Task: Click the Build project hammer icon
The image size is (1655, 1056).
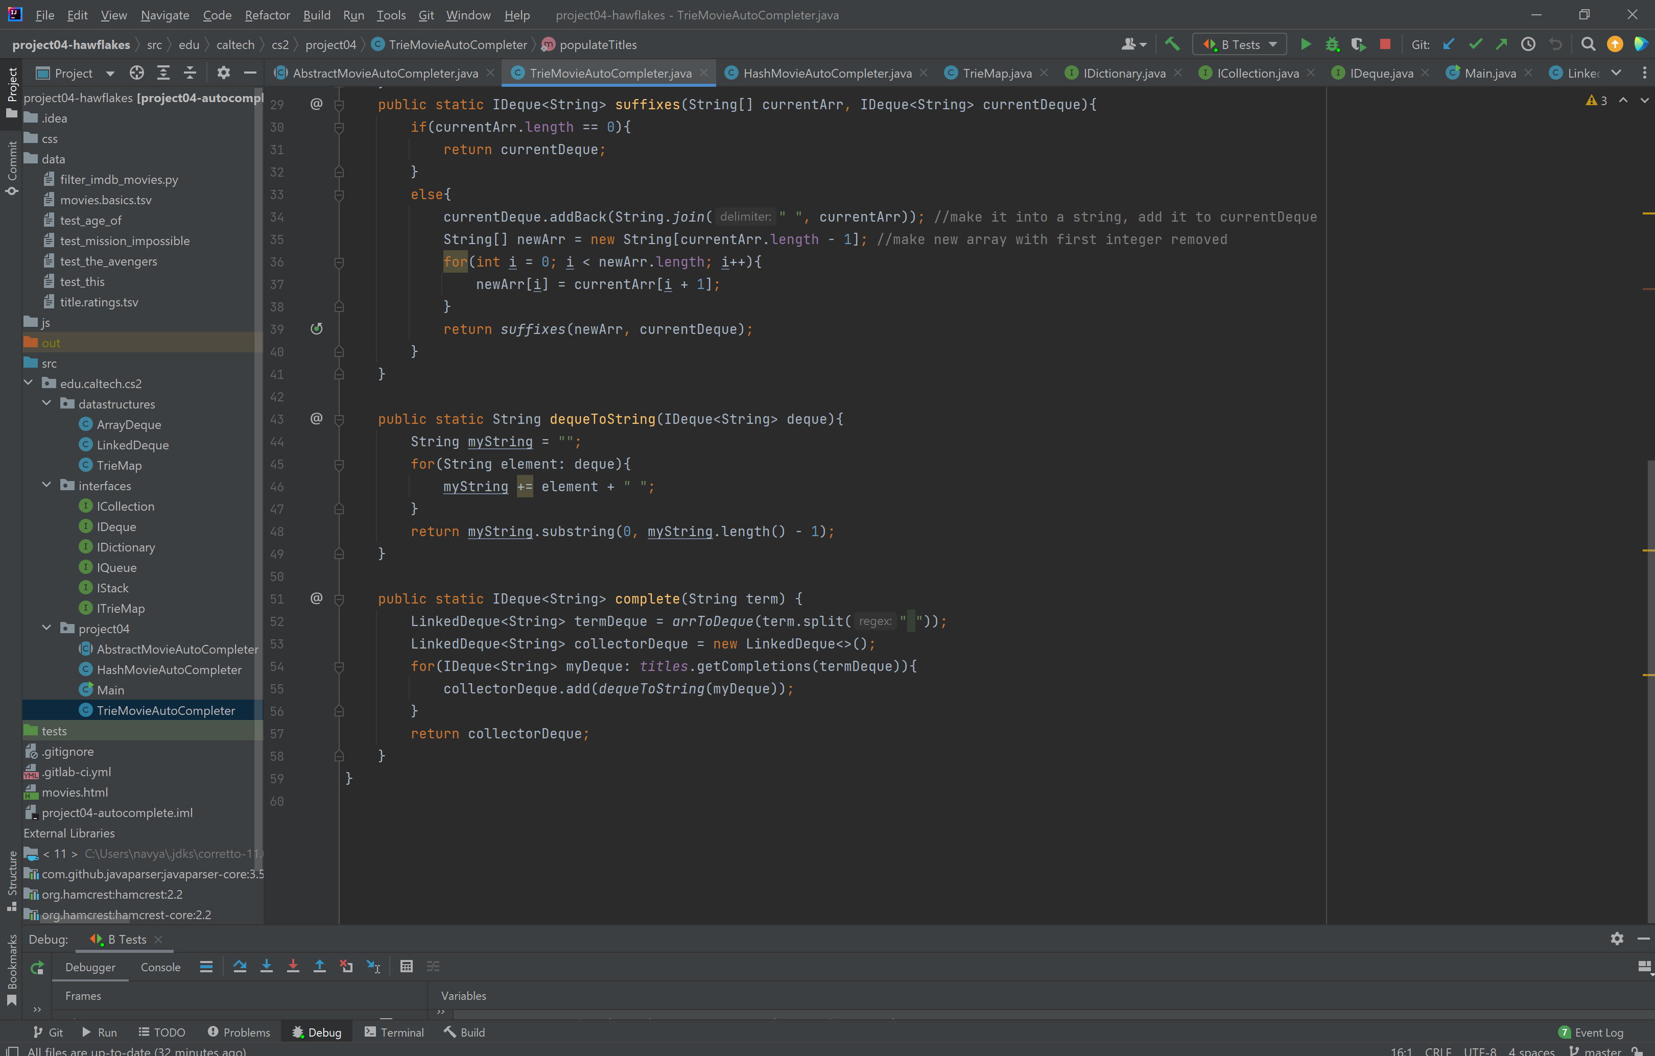Action: (x=1172, y=44)
